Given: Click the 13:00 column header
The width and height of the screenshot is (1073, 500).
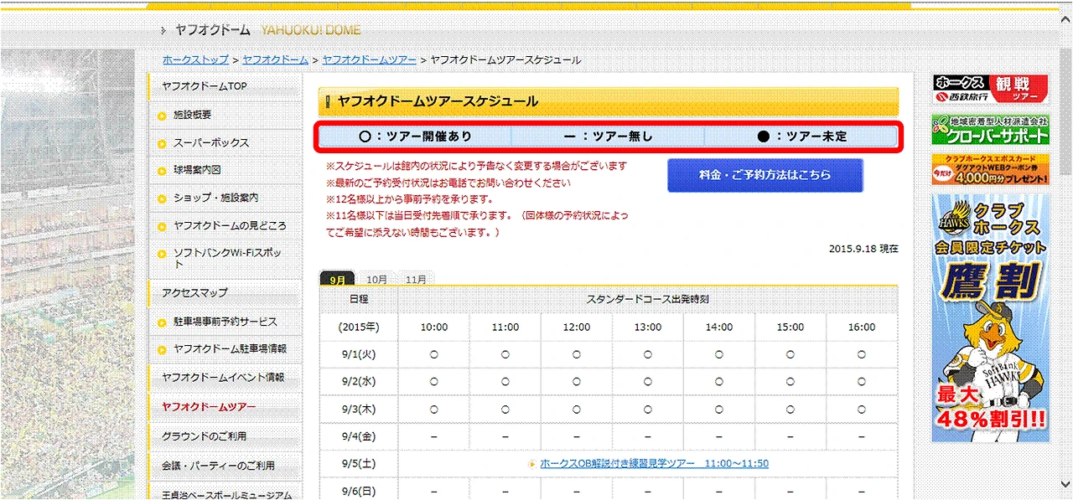Looking at the screenshot, I should (x=648, y=327).
